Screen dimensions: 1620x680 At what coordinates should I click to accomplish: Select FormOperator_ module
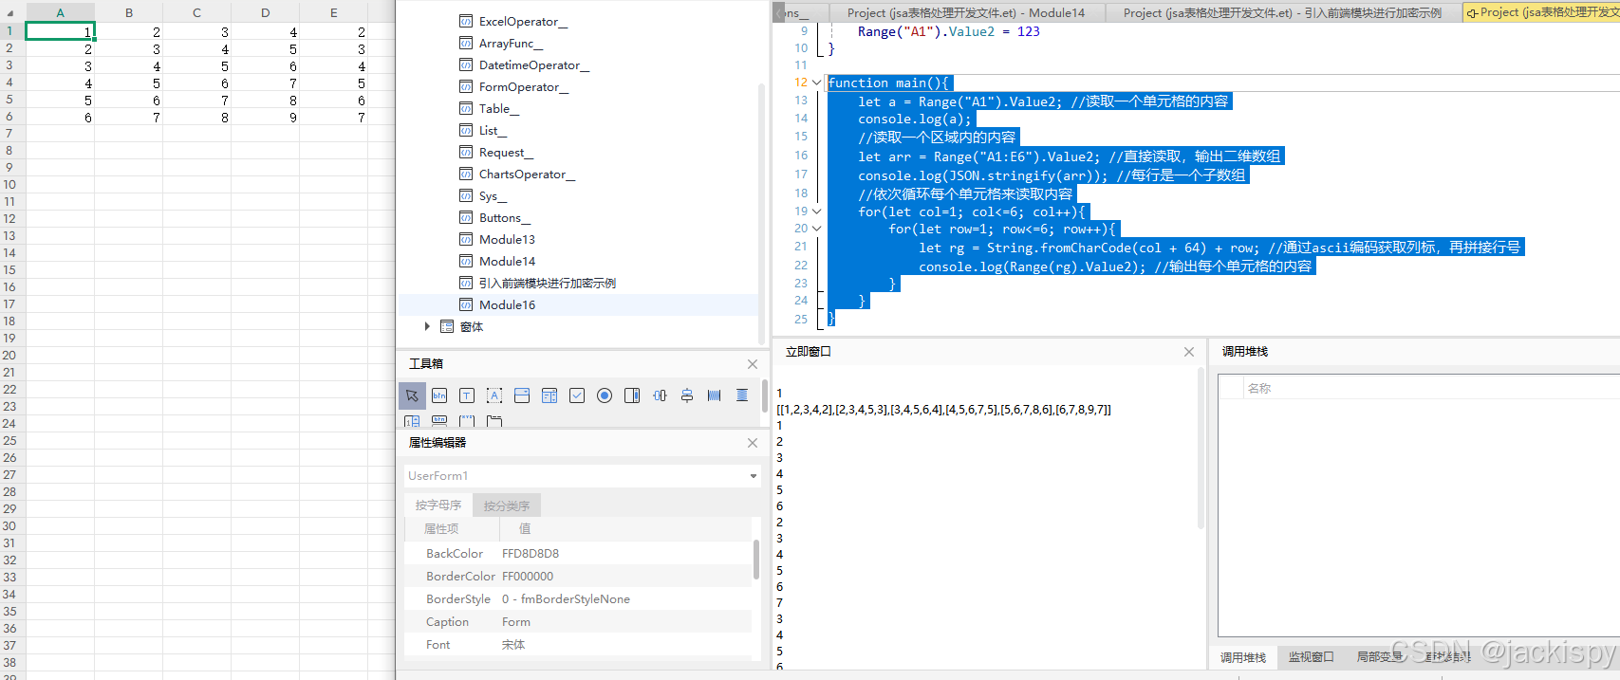point(524,86)
